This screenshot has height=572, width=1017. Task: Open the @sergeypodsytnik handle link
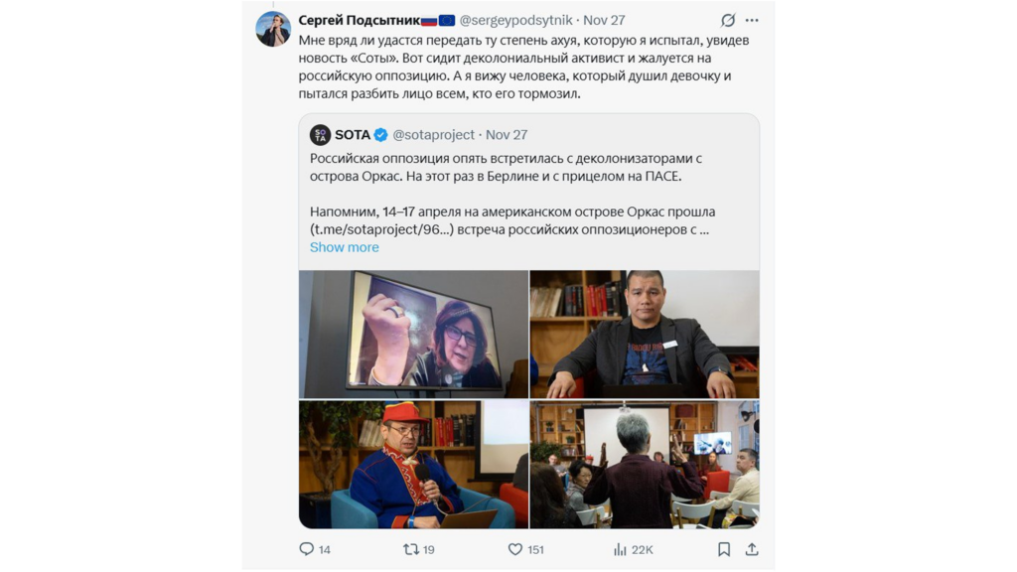coord(515,20)
